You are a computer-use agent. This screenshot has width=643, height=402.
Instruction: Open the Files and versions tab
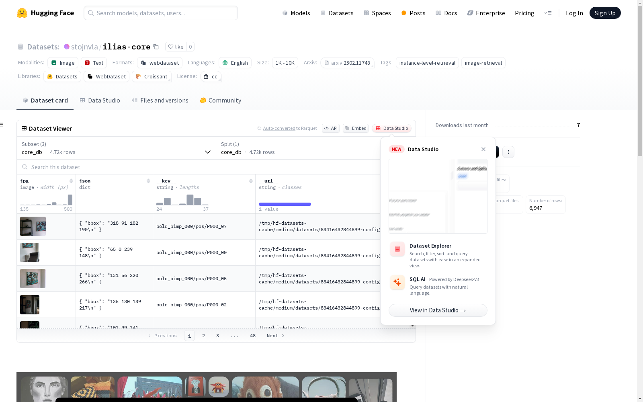click(160, 100)
